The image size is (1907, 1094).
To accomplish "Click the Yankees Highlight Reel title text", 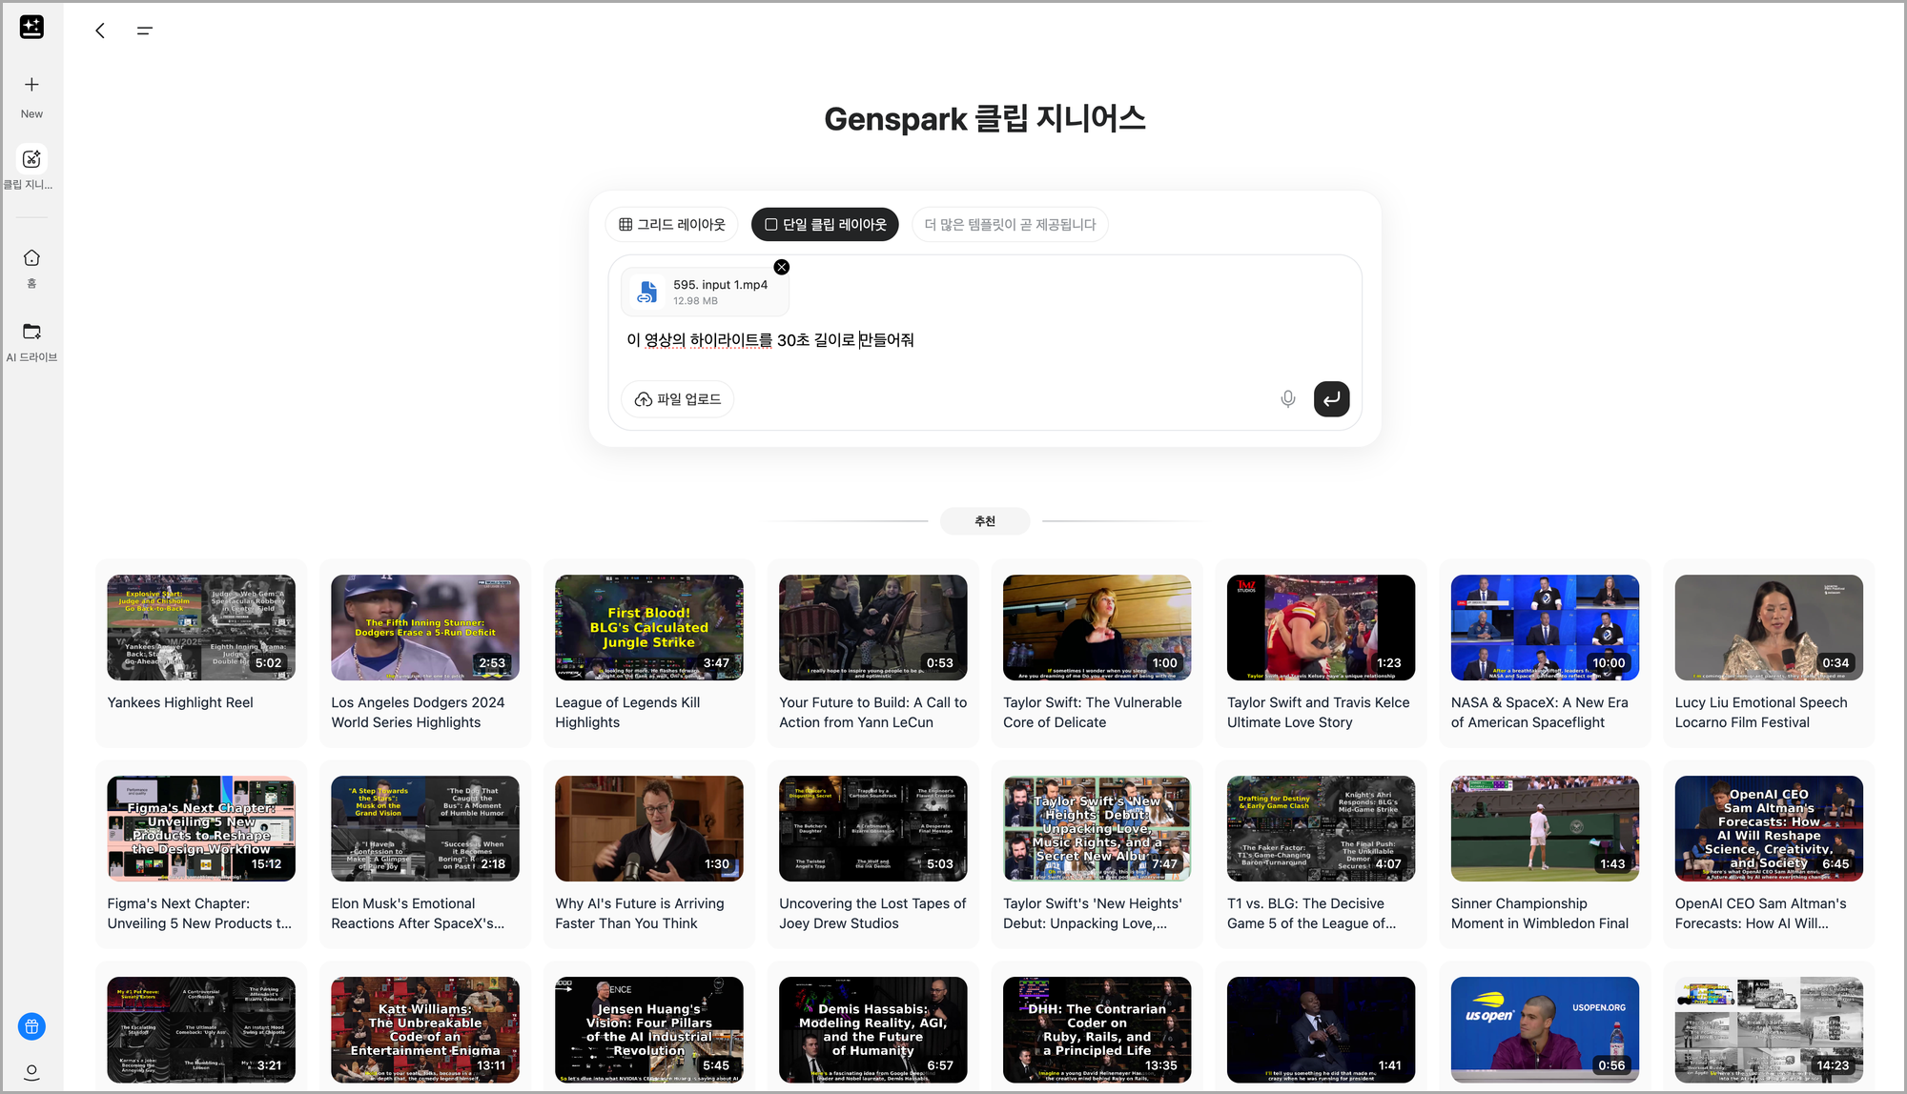I will [180, 702].
